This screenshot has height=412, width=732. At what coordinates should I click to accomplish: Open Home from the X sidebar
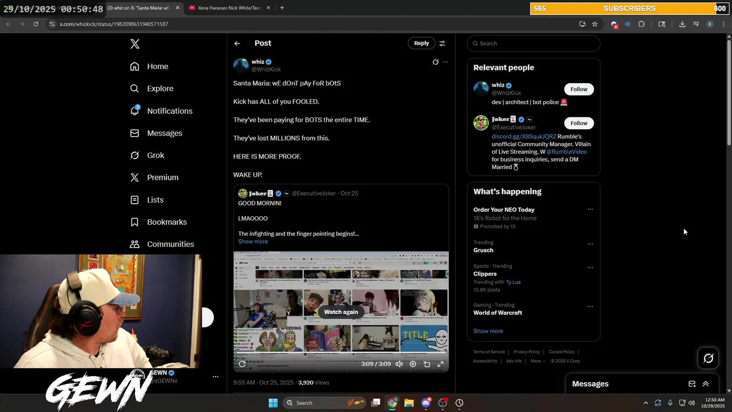click(x=149, y=66)
